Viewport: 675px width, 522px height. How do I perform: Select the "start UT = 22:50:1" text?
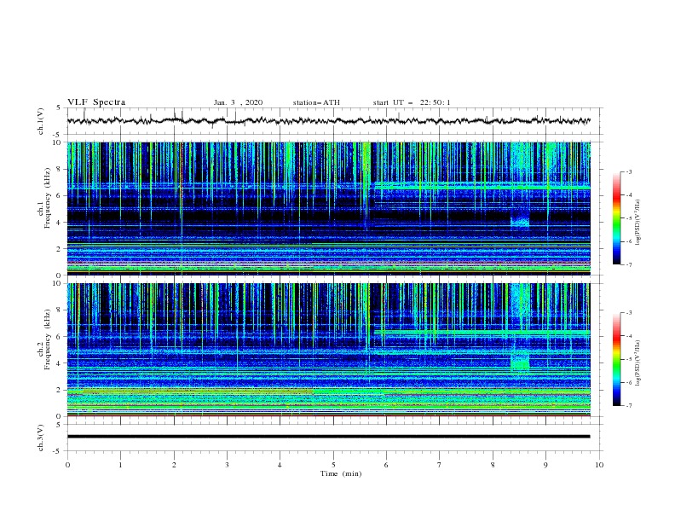tap(412, 102)
